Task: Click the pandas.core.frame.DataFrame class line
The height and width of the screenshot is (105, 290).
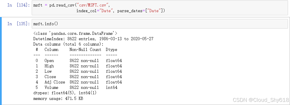Action: pos(75,33)
